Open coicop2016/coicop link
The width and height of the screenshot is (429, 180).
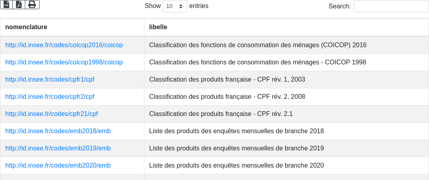pos(64,45)
